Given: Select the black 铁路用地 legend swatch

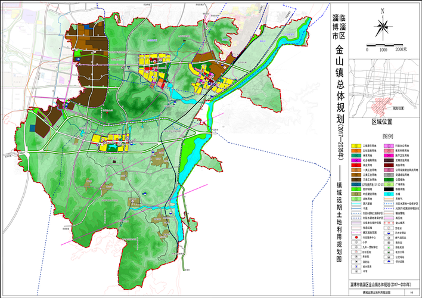Looking at the screenshot, I should click(389, 190).
